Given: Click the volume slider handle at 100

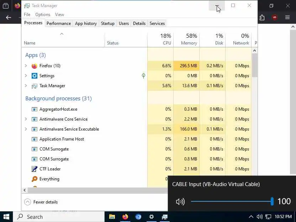Looking at the screenshot, I should [x=272, y=201].
